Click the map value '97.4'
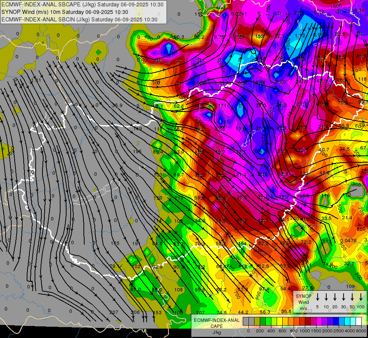 [x=264, y=289]
